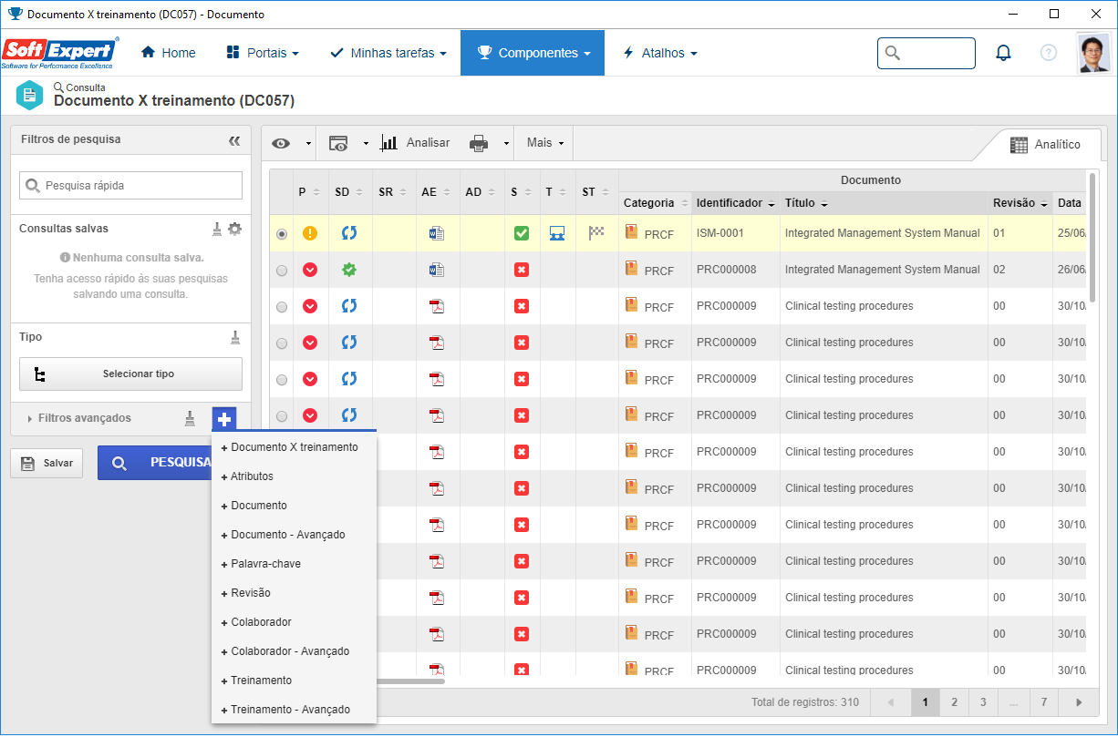Click the eye view icon in the toolbar
This screenshot has width=1118, height=737.
click(281, 143)
